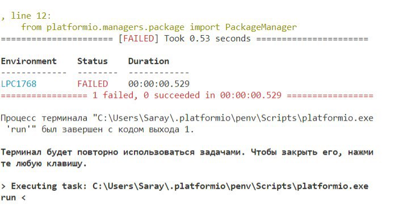
Task: Click the final 'run <' line
Action: pyautogui.click(x=13, y=198)
